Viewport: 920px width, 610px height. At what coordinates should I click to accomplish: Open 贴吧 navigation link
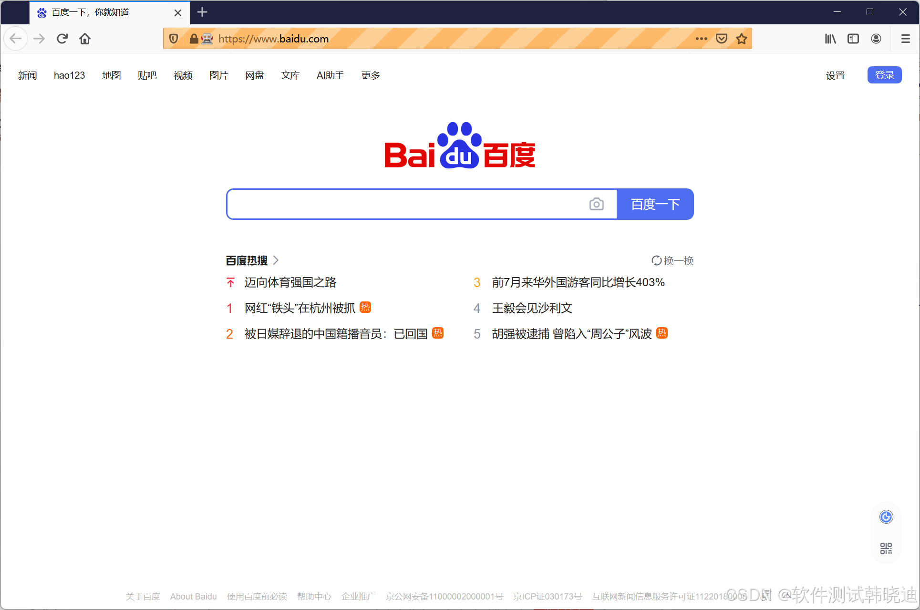pyautogui.click(x=147, y=75)
